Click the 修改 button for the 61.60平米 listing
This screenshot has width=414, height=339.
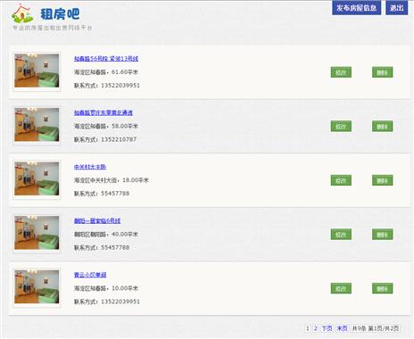(x=341, y=72)
